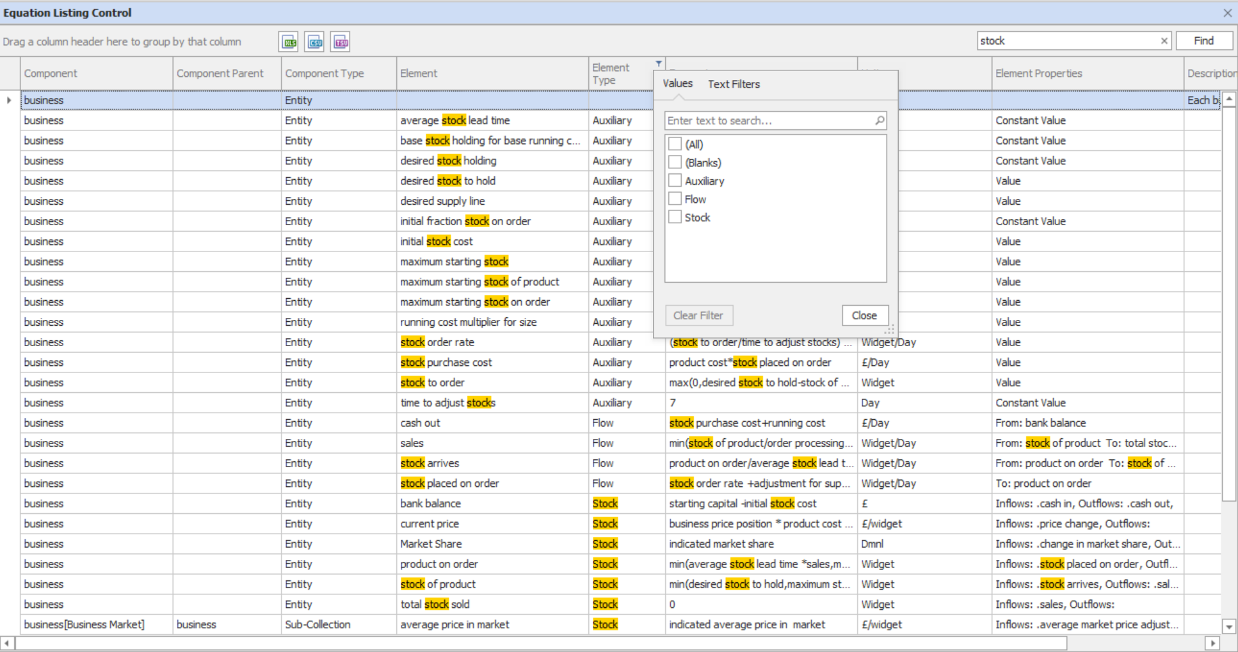1238x652 pixels.
Task: Click the horizontal scrollbar thumb
Action: pos(541,642)
